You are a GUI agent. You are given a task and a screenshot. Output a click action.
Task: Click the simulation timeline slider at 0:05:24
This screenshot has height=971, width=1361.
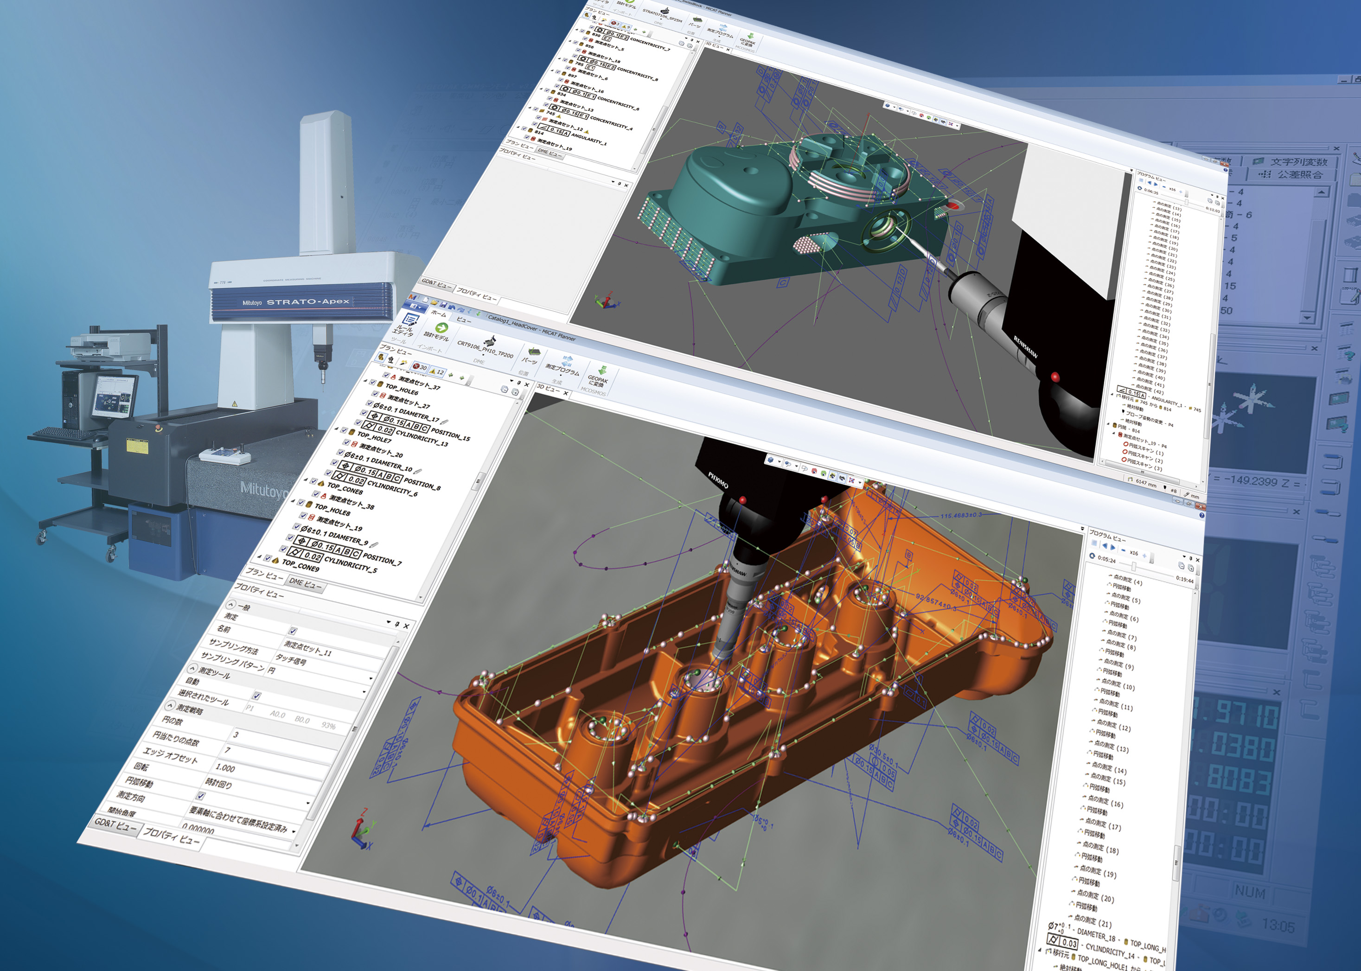1134,566
